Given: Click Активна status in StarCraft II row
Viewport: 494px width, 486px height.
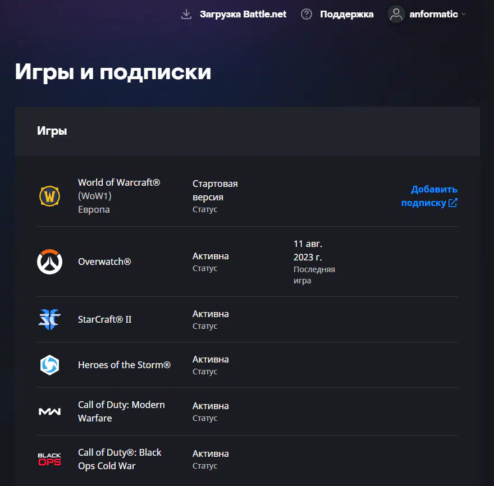Looking at the screenshot, I should (211, 314).
